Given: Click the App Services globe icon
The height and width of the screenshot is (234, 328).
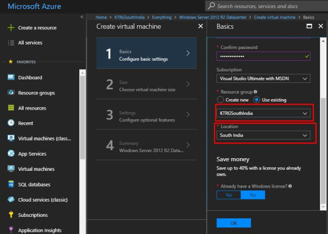Looking at the screenshot, I should coord(11,154).
